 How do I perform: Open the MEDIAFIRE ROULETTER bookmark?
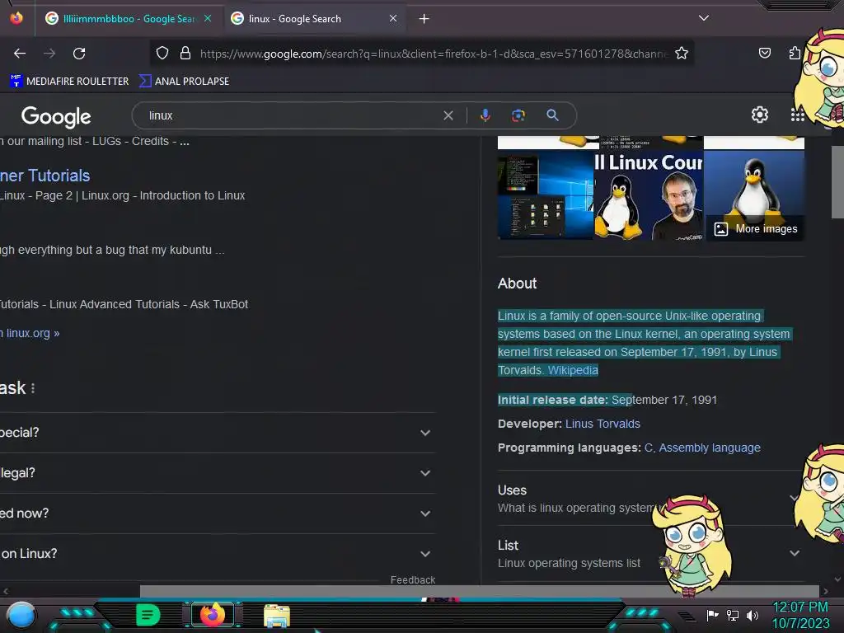[69, 82]
